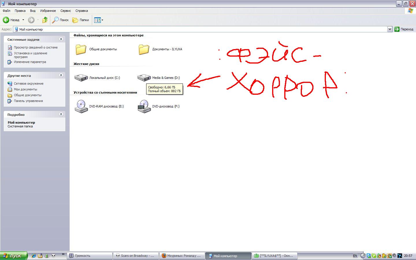Open the Сервис menu
Viewport: 416px width, 260px height.
[66, 11]
